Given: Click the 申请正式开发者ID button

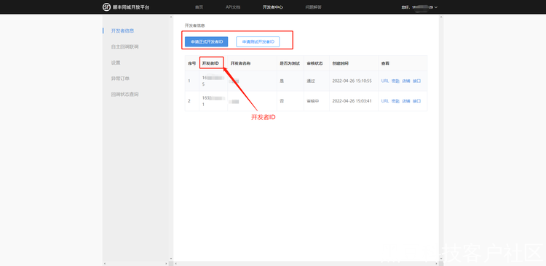Looking at the screenshot, I should (x=207, y=41).
